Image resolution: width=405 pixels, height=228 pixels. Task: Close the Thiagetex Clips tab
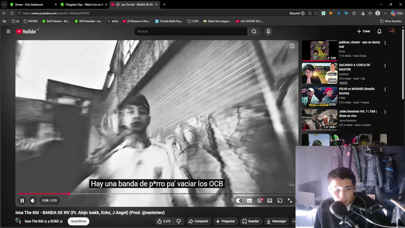(106, 4)
